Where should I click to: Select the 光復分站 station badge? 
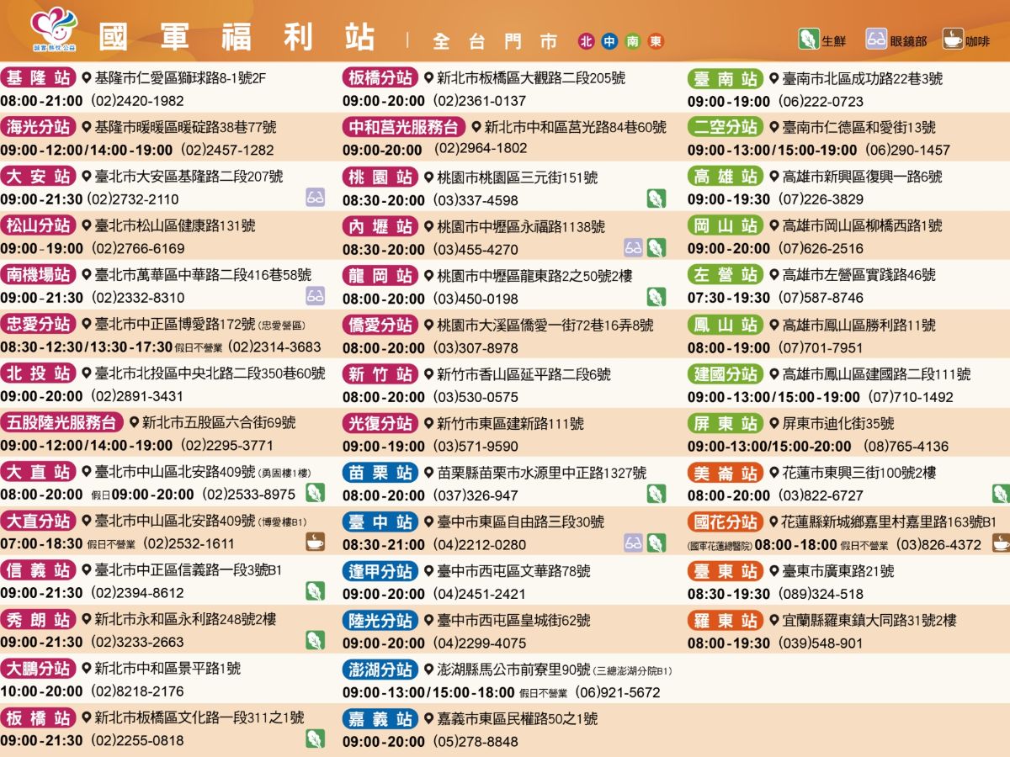click(380, 423)
